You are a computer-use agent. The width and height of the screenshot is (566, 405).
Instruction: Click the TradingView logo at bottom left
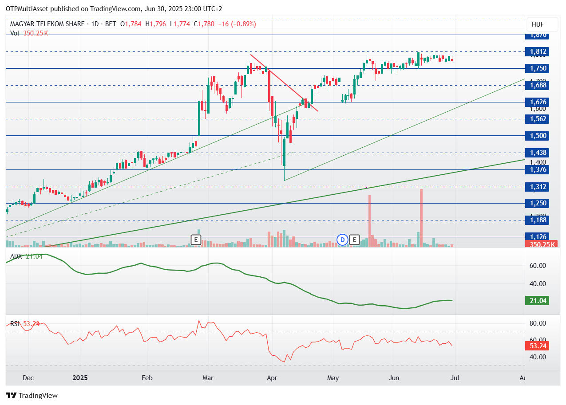tap(32, 395)
